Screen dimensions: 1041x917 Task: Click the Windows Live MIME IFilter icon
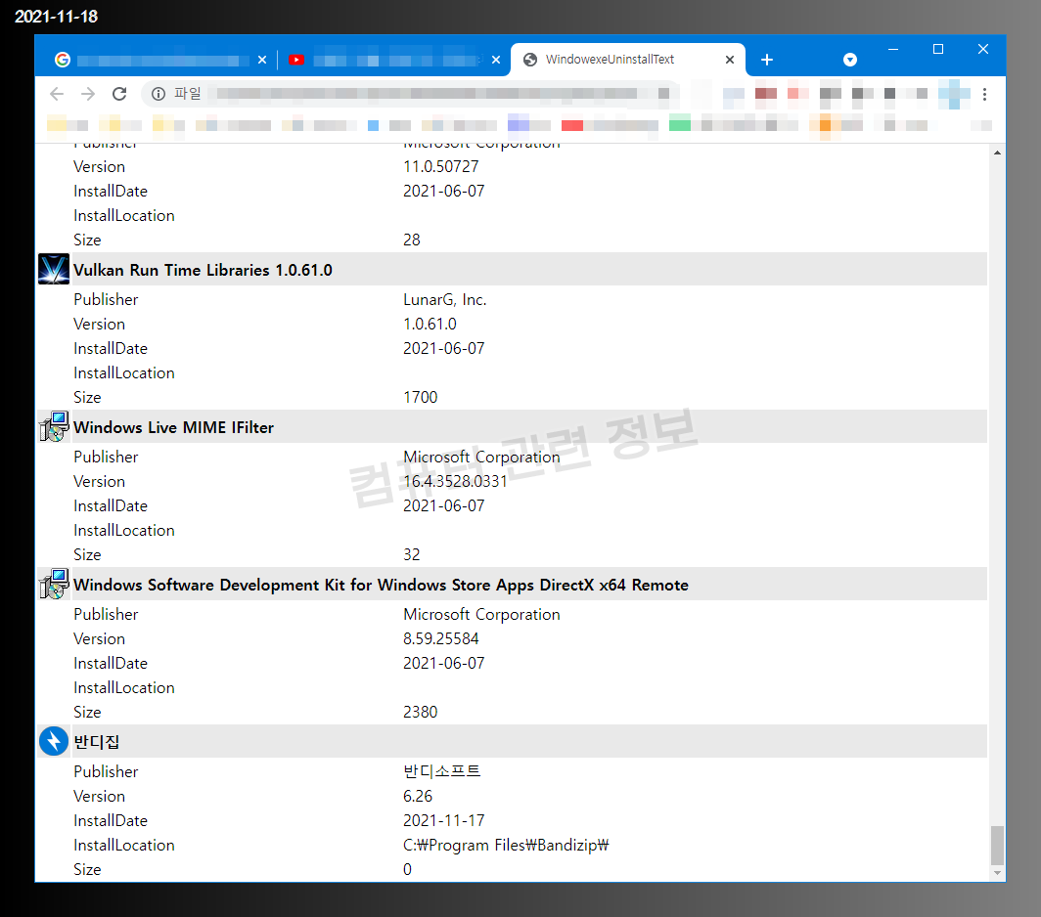click(x=54, y=426)
